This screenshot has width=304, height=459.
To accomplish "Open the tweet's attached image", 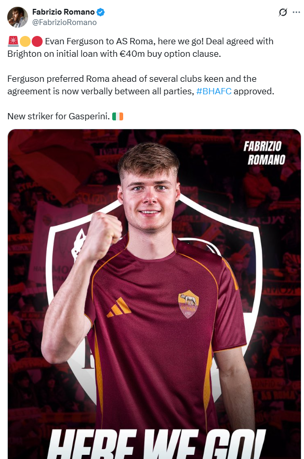I will point(154,294).
